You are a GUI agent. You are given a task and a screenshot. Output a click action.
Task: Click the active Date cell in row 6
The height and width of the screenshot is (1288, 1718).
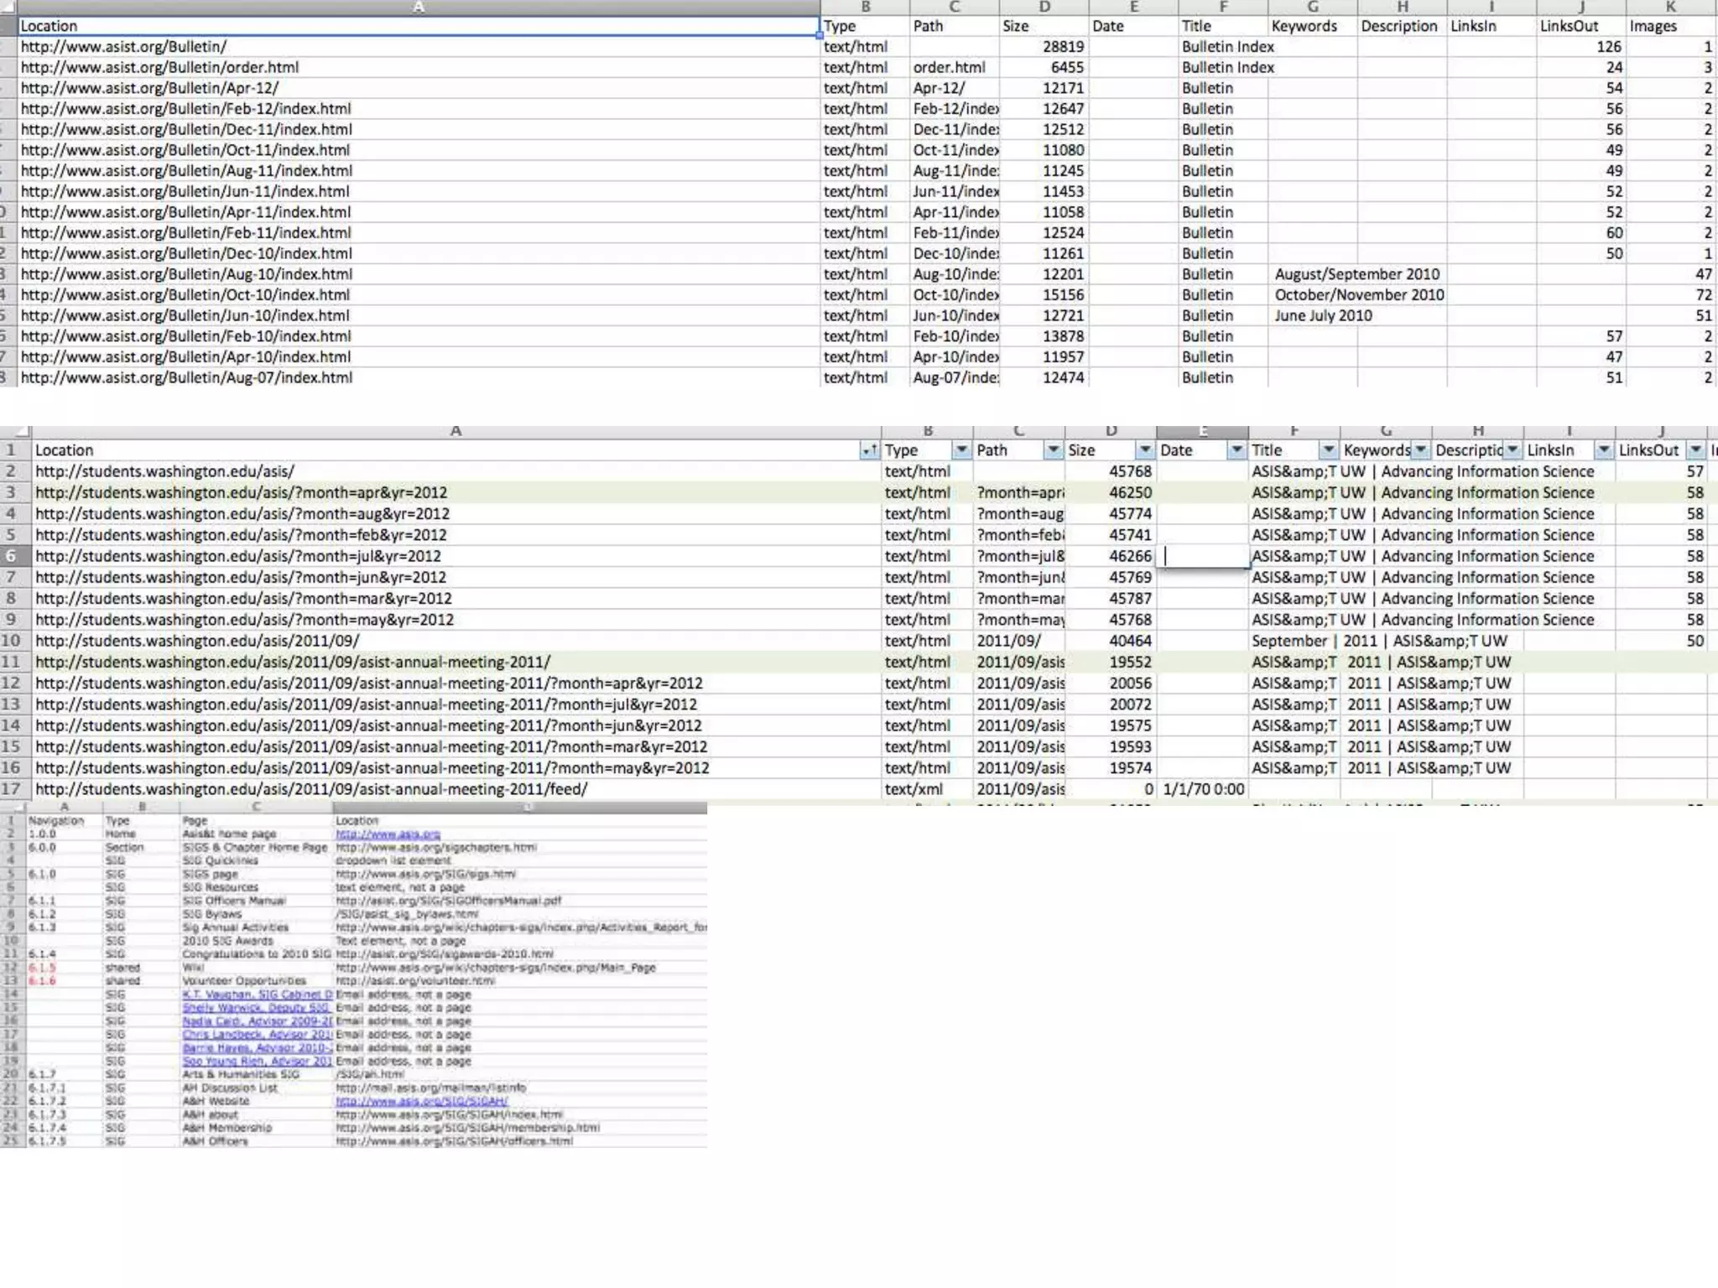pos(1202,556)
